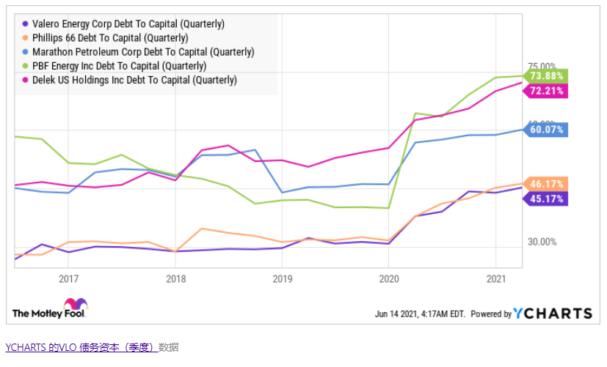
Task: Click the Delek US Holdings pink legend dot
Action: (25, 80)
